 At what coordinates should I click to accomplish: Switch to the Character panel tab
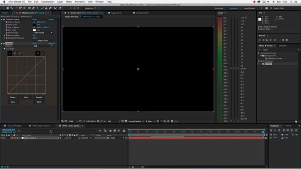(x=283, y=46)
